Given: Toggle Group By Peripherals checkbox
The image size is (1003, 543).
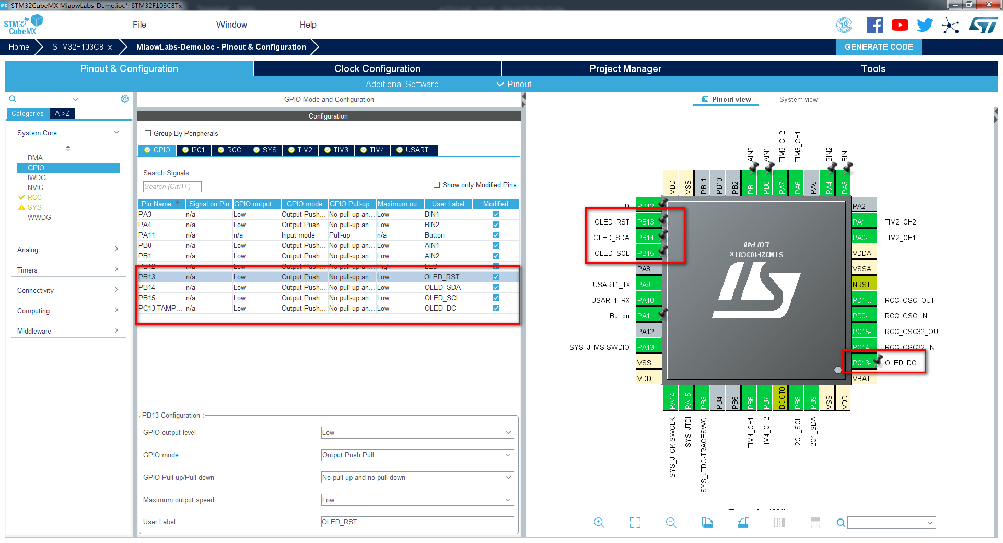Looking at the screenshot, I should click(148, 133).
